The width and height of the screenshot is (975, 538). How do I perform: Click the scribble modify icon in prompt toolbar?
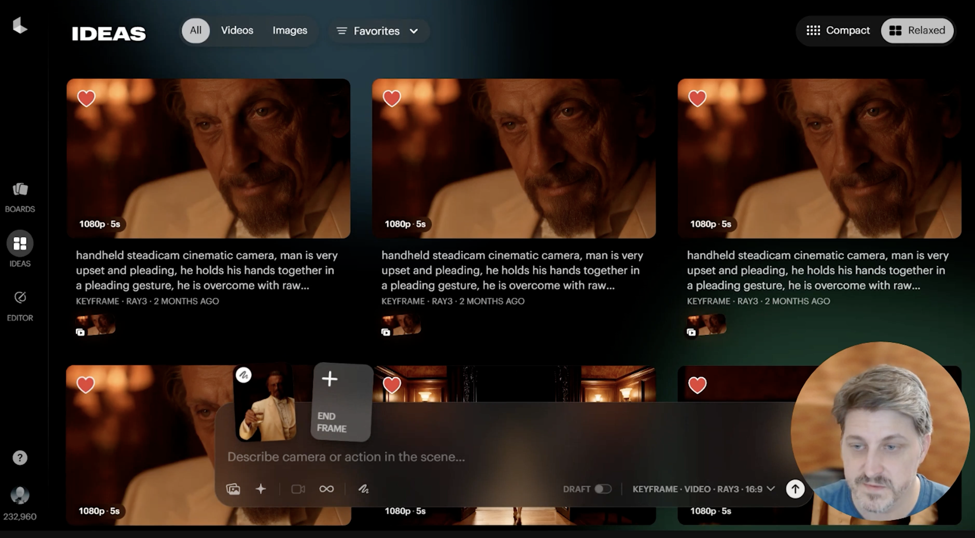click(363, 489)
